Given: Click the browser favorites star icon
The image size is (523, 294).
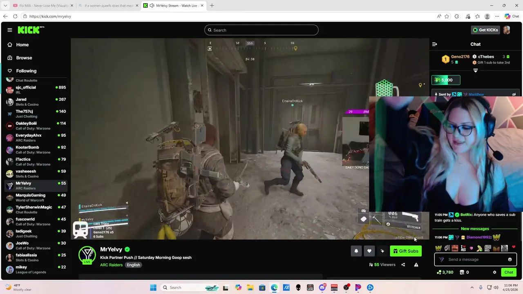Looking at the screenshot, I should [447, 16].
